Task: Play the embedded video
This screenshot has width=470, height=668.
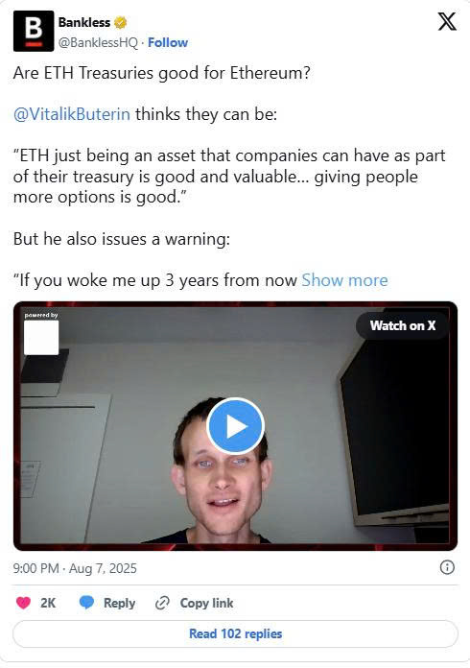Action: [235, 426]
